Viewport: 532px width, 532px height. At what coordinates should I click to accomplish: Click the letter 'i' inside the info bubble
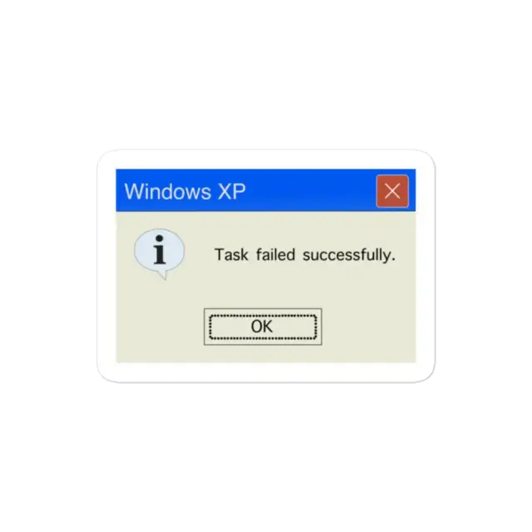click(x=160, y=249)
